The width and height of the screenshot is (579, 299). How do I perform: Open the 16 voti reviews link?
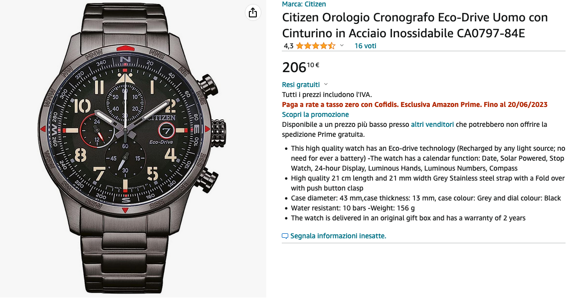365,46
